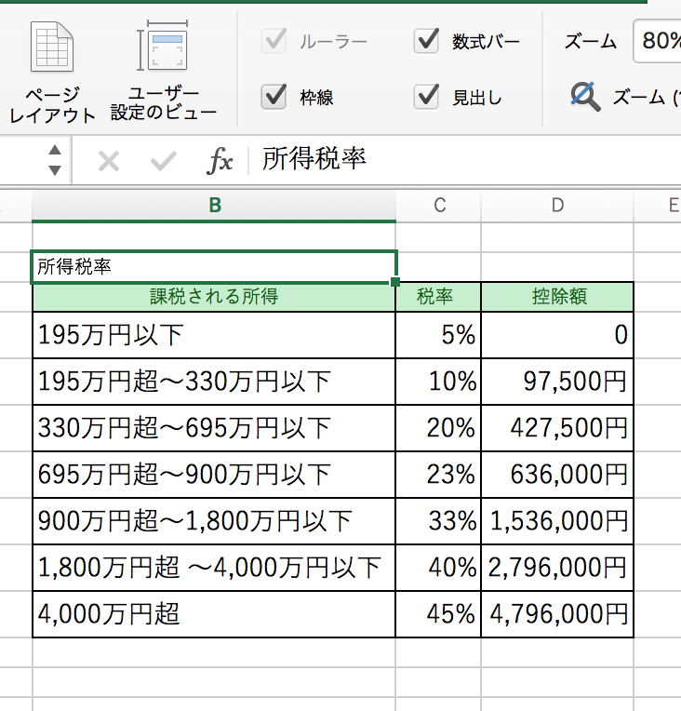The width and height of the screenshot is (681, 711).
Task: Click the Zoom to selection magnifier icon
Action: pos(585,96)
